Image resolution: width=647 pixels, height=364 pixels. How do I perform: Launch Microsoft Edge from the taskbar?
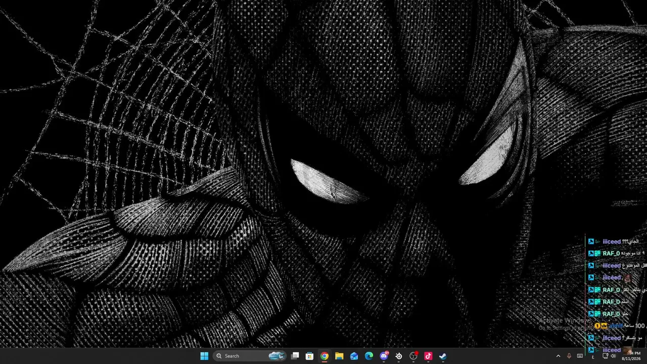369,356
